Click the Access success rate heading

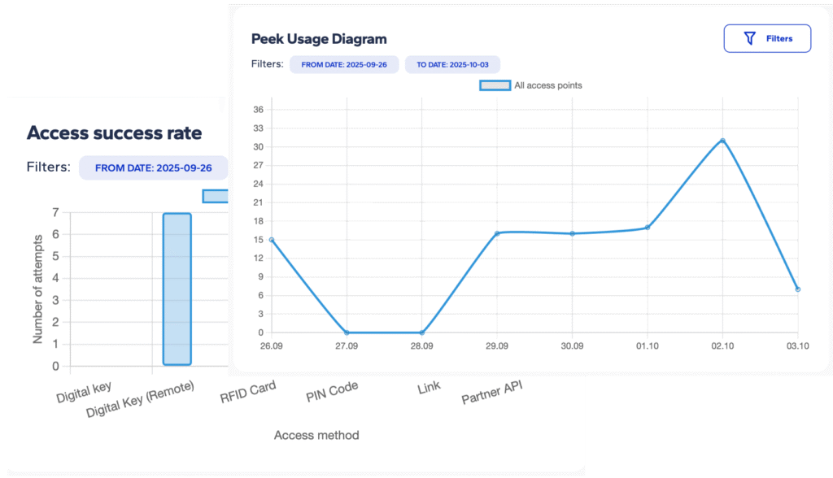(114, 133)
